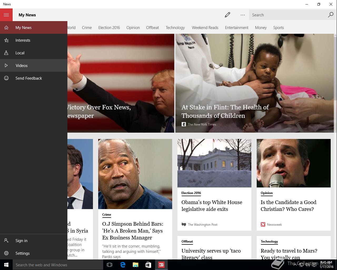Viewport: 337px width, 270px height.
Task: Click the app Search input field
Action: coord(288,15)
